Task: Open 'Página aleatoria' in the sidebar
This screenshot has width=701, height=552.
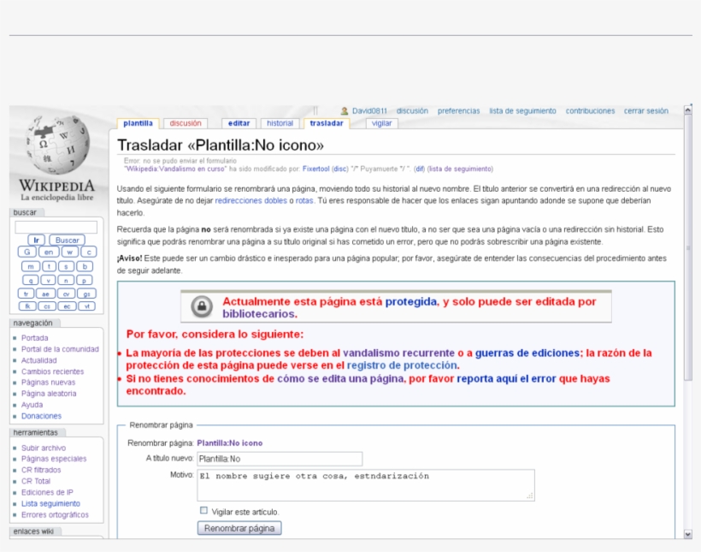Action: coord(49,394)
